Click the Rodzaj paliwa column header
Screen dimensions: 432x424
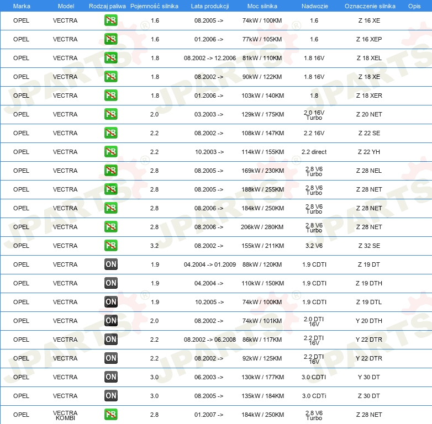tap(107, 6)
